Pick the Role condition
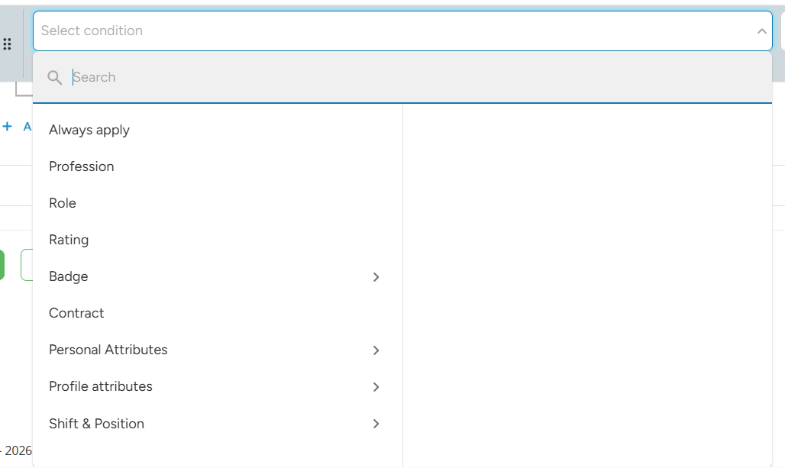 point(63,203)
